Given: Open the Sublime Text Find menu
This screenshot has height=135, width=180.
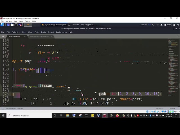Looking at the screenshot, I should [24, 32].
